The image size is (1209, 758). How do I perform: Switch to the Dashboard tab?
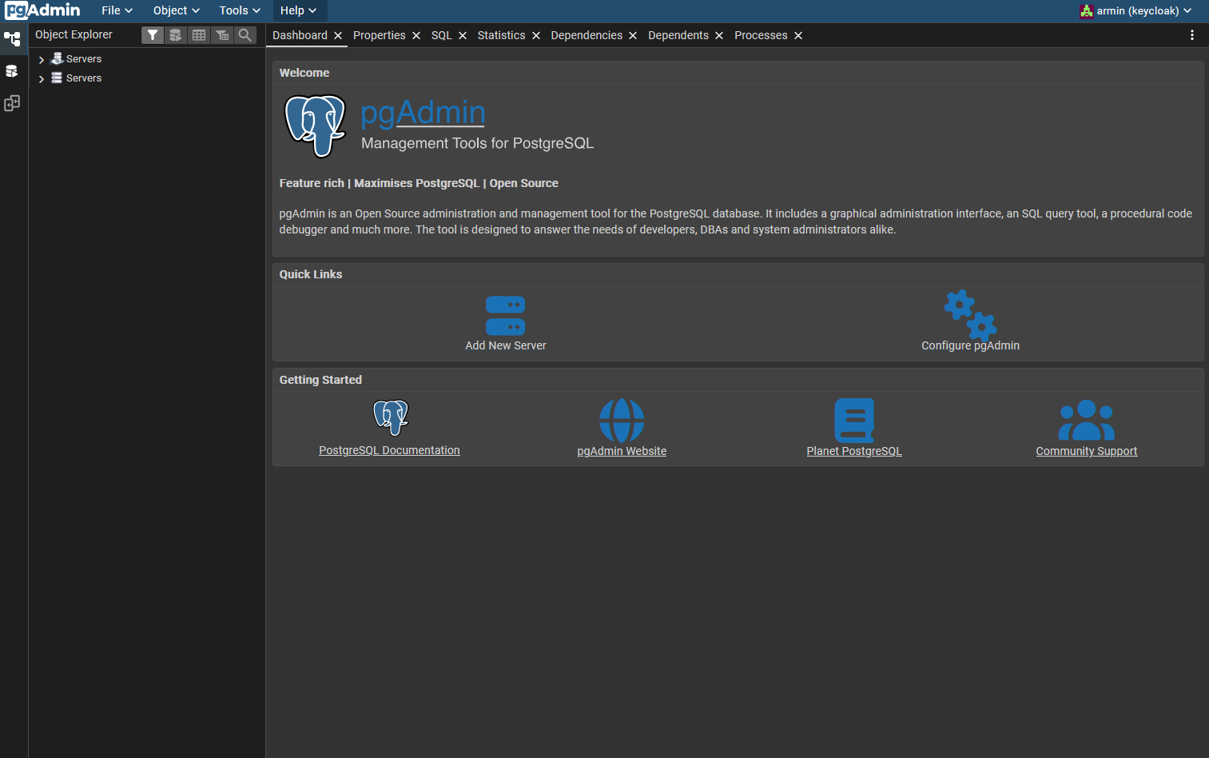point(300,35)
